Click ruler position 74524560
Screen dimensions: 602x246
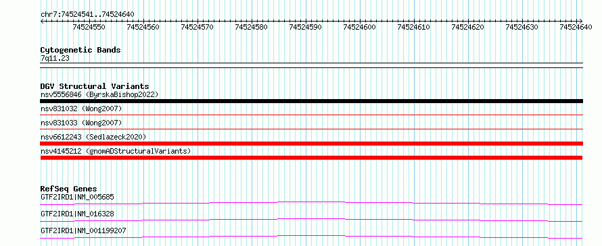pos(143,27)
